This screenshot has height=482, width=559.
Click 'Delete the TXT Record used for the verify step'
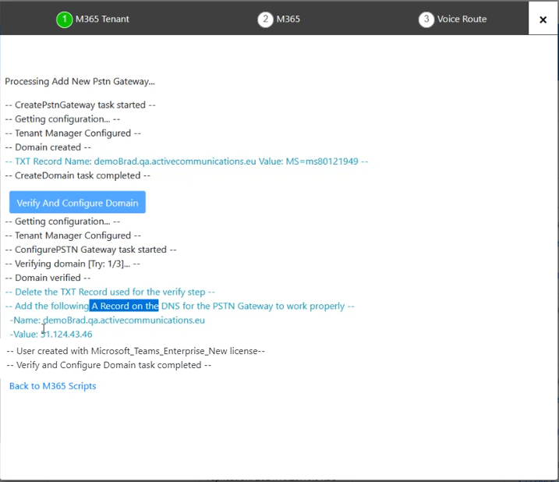tap(110, 292)
